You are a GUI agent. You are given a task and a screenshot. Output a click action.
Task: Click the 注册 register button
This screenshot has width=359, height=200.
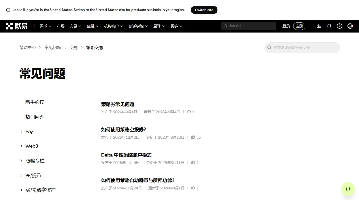[299, 26]
